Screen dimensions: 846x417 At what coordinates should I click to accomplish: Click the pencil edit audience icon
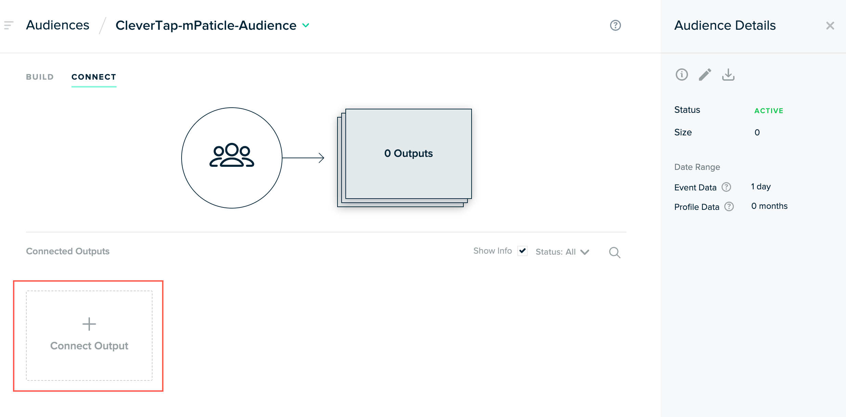coord(705,75)
